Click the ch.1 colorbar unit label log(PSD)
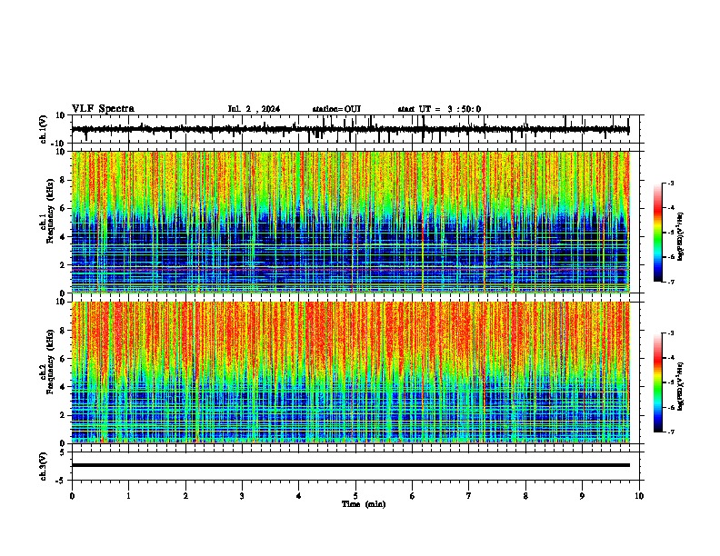 [x=681, y=237]
